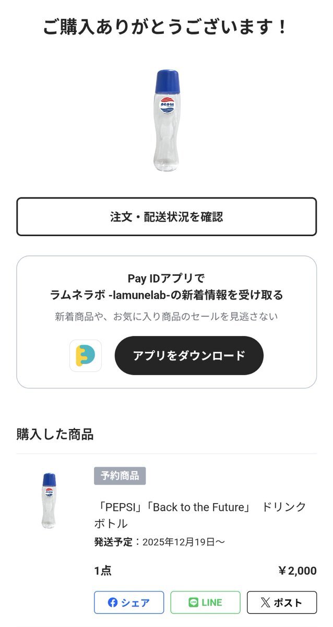The height and width of the screenshot is (627, 333).
Task: Open the PEPSI Back to the Future ドリンクボトル title
Action: [200, 515]
